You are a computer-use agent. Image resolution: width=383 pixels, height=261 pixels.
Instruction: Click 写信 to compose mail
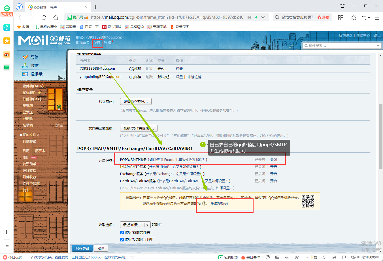[x=34, y=57]
